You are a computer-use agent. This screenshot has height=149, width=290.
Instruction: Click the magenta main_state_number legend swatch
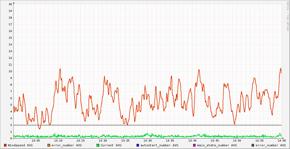[194, 145]
